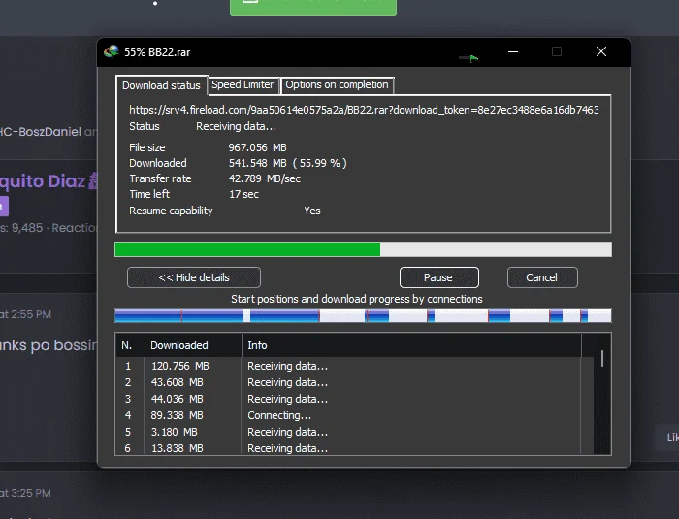679x519 pixels.
Task: Click the connections list scrollbar thumb
Action: coord(602,359)
